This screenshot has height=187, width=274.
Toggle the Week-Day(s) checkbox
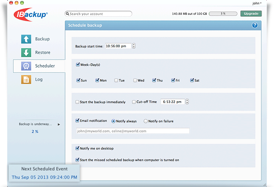(78, 64)
